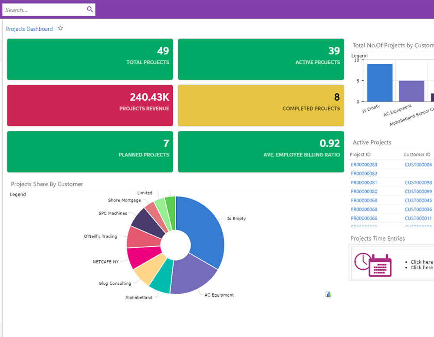The height and width of the screenshot is (337, 434).
Task: Click the yellow Completed Projects tile
Action: coord(261,106)
